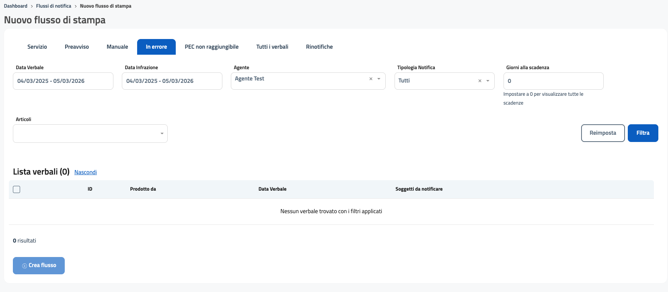Open the Rinotifiche tab

point(319,47)
